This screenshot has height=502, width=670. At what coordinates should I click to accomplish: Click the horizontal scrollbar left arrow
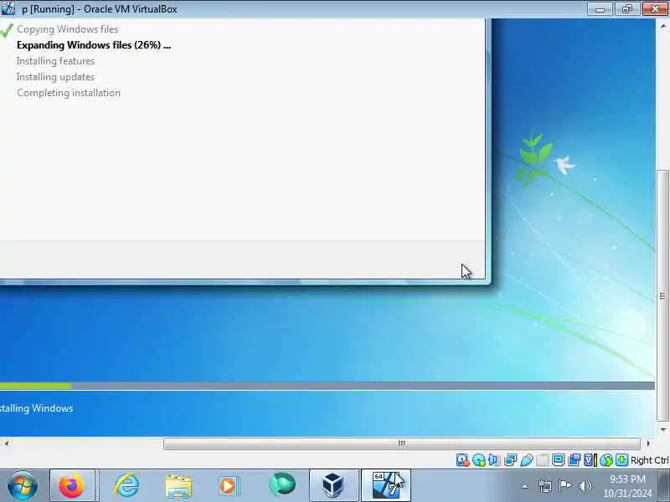point(7,444)
